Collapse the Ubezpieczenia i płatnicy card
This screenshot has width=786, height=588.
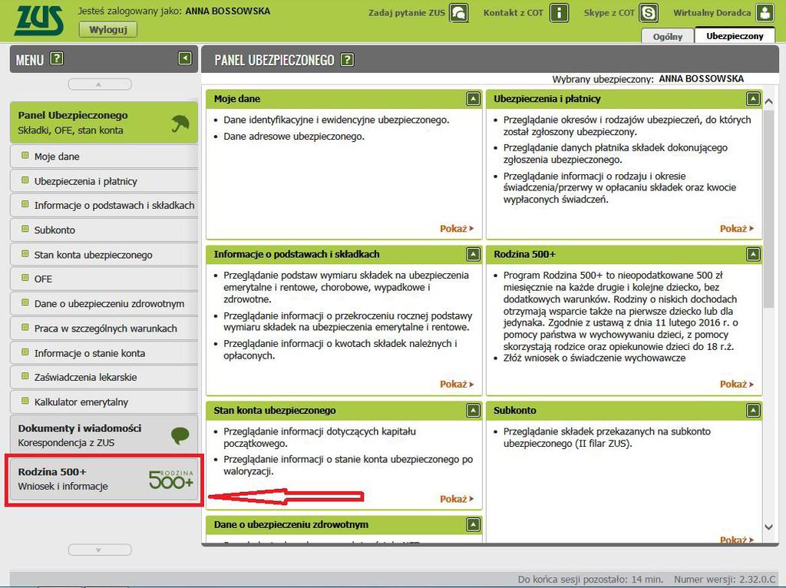click(x=753, y=99)
